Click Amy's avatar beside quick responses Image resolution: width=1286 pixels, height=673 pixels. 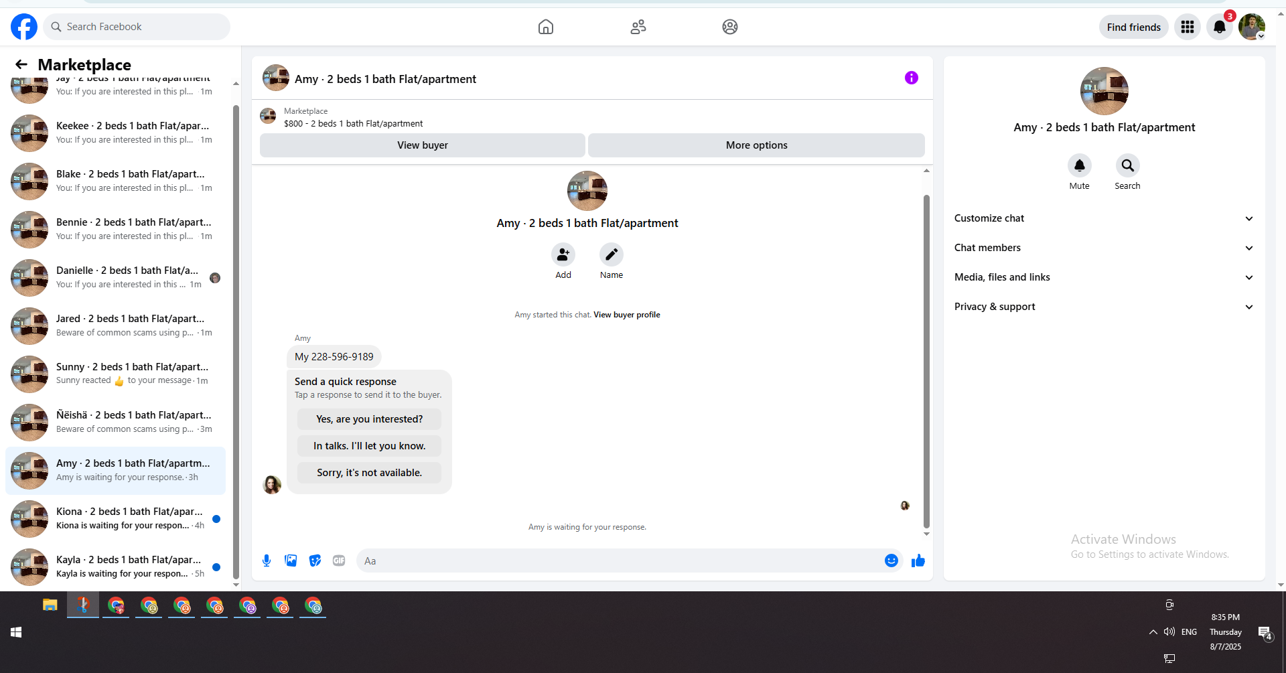(x=272, y=485)
